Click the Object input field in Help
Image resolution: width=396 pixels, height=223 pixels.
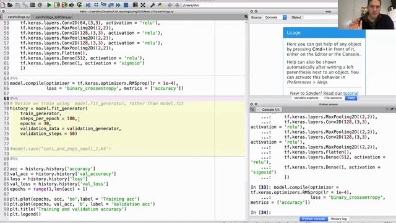pyautogui.click(x=321, y=17)
